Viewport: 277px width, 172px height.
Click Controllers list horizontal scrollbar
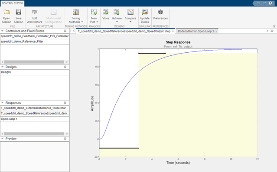point(34,62)
